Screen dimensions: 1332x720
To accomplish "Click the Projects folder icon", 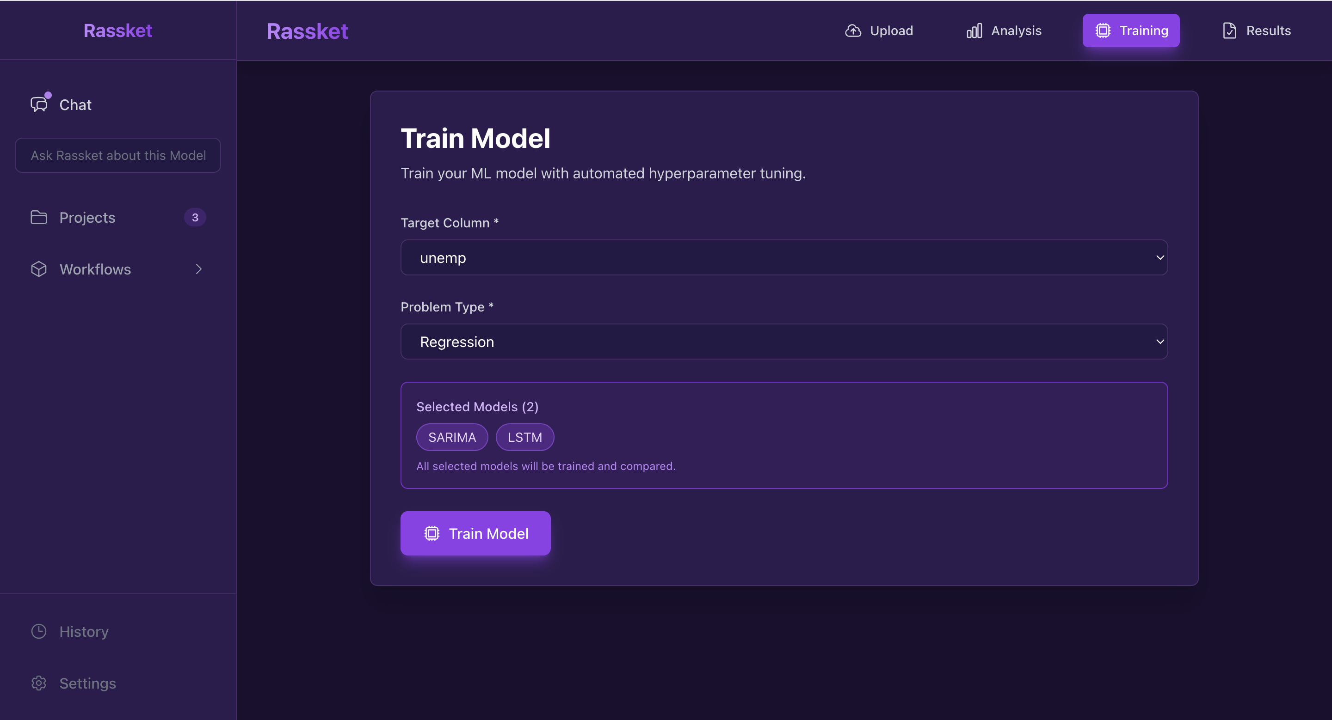I will click(x=38, y=217).
